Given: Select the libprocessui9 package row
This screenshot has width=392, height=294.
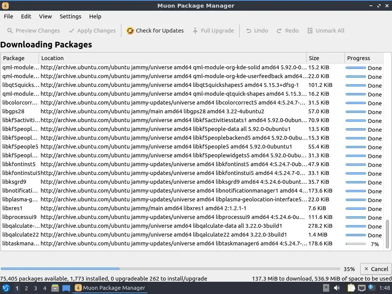Looking at the screenshot, I should [x=192, y=217].
